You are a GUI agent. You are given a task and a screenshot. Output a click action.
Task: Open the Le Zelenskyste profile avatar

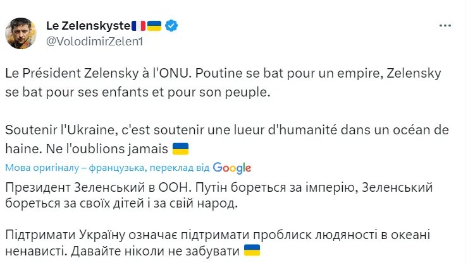coord(22,33)
